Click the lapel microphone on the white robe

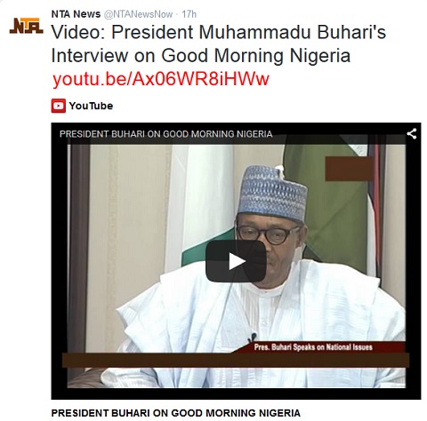coord(253,337)
